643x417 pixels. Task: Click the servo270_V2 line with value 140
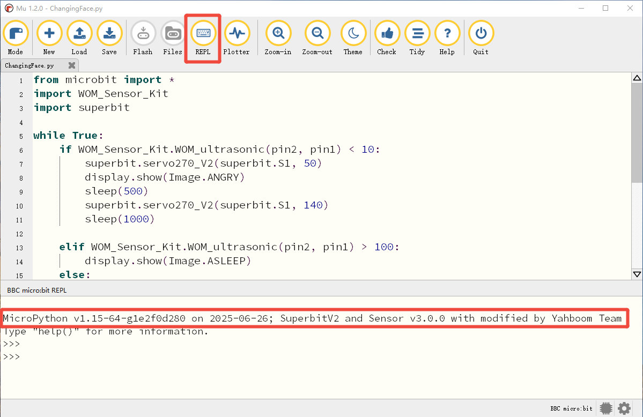pos(206,205)
